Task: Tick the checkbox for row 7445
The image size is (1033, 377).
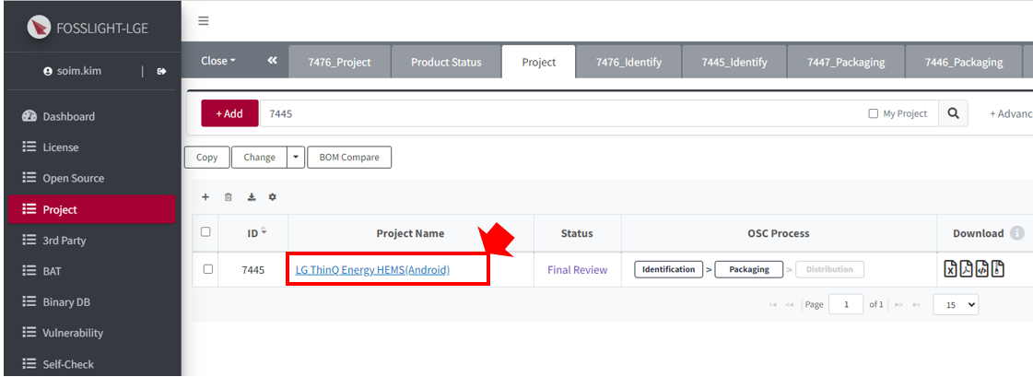Action: click(208, 269)
